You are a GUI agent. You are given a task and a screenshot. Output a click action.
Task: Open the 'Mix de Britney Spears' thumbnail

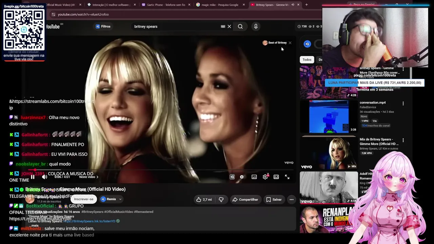(x=329, y=153)
